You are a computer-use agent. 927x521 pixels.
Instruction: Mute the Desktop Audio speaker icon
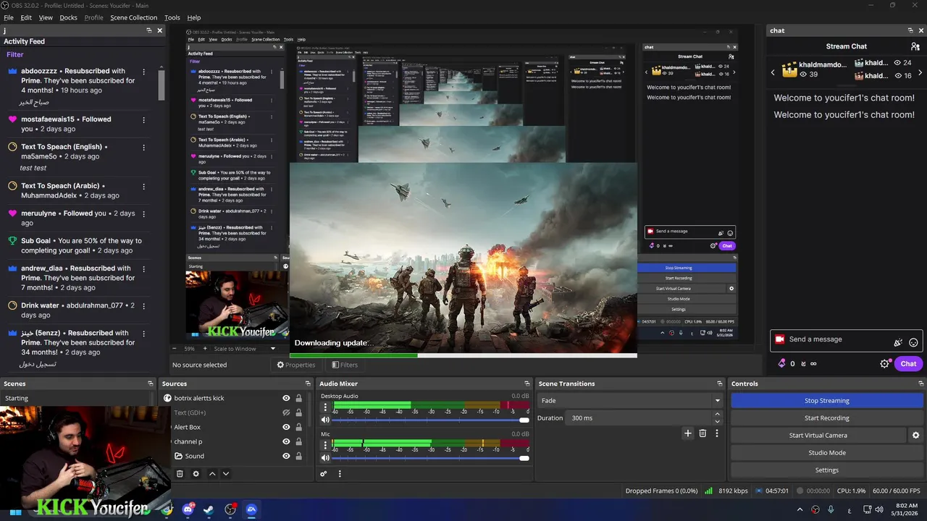coord(325,420)
